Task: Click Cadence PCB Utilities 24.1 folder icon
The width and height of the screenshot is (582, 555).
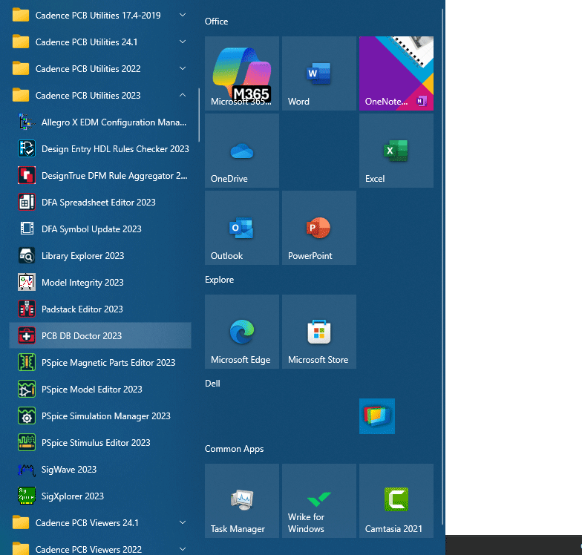Action: coord(21,42)
